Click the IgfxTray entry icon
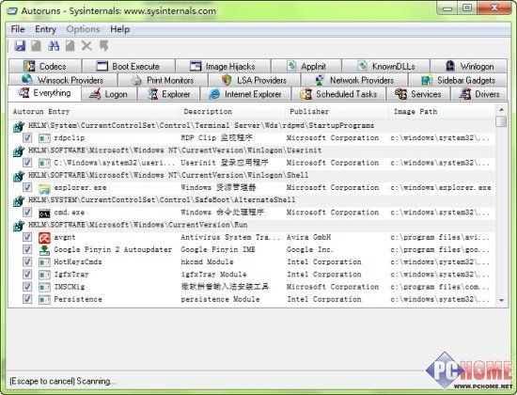Screen dimensions: 517x395 44,275
